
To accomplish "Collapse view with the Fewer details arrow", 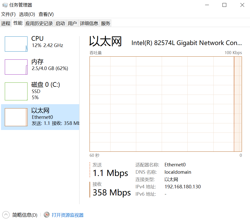I will [6, 215].
